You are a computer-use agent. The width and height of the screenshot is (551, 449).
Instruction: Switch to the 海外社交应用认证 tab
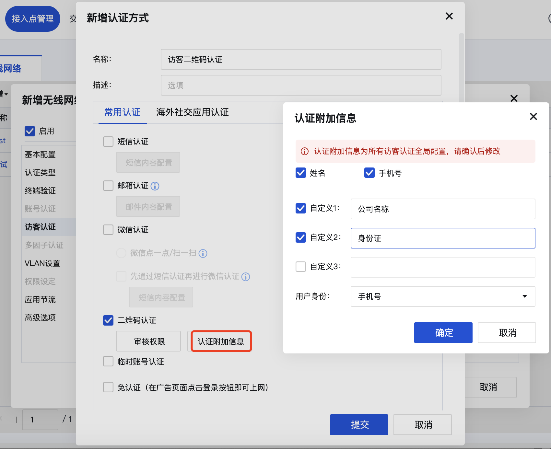(x=192, y=112)
